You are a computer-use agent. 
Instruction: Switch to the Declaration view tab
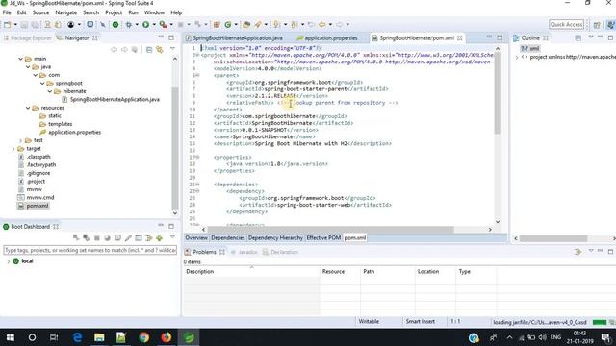[280, 252]
